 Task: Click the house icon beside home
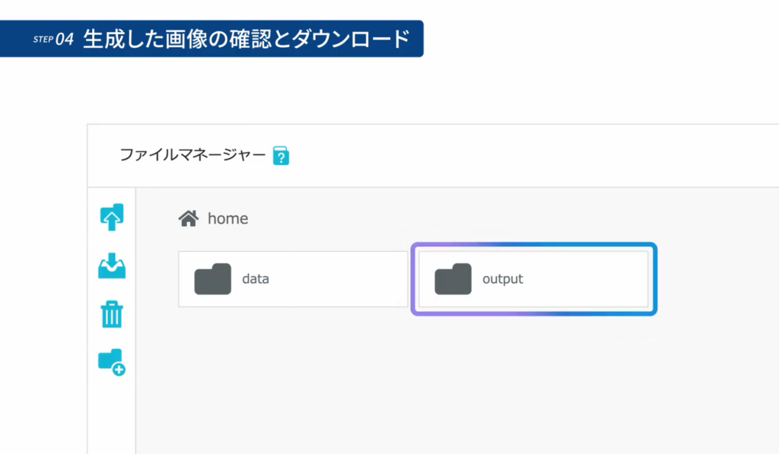189,218
